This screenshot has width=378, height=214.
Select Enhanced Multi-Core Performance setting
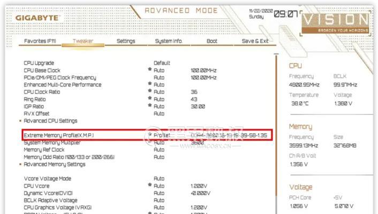(x=63, y=85)
